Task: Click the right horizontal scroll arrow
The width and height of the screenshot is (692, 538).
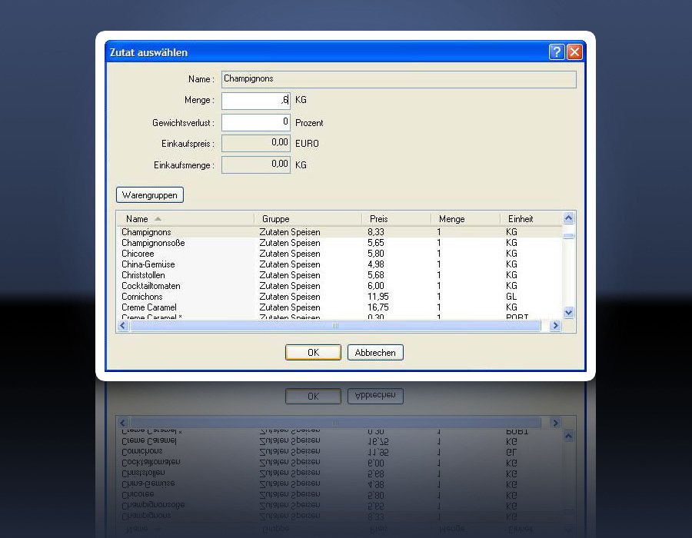Action: pos(556,325)
